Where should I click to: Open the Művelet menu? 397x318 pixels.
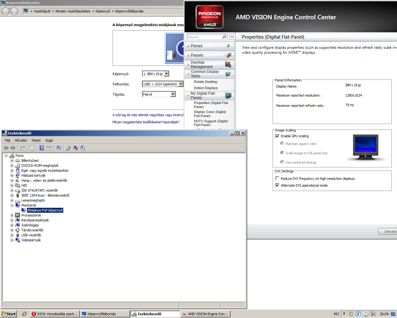coord(21,140)
